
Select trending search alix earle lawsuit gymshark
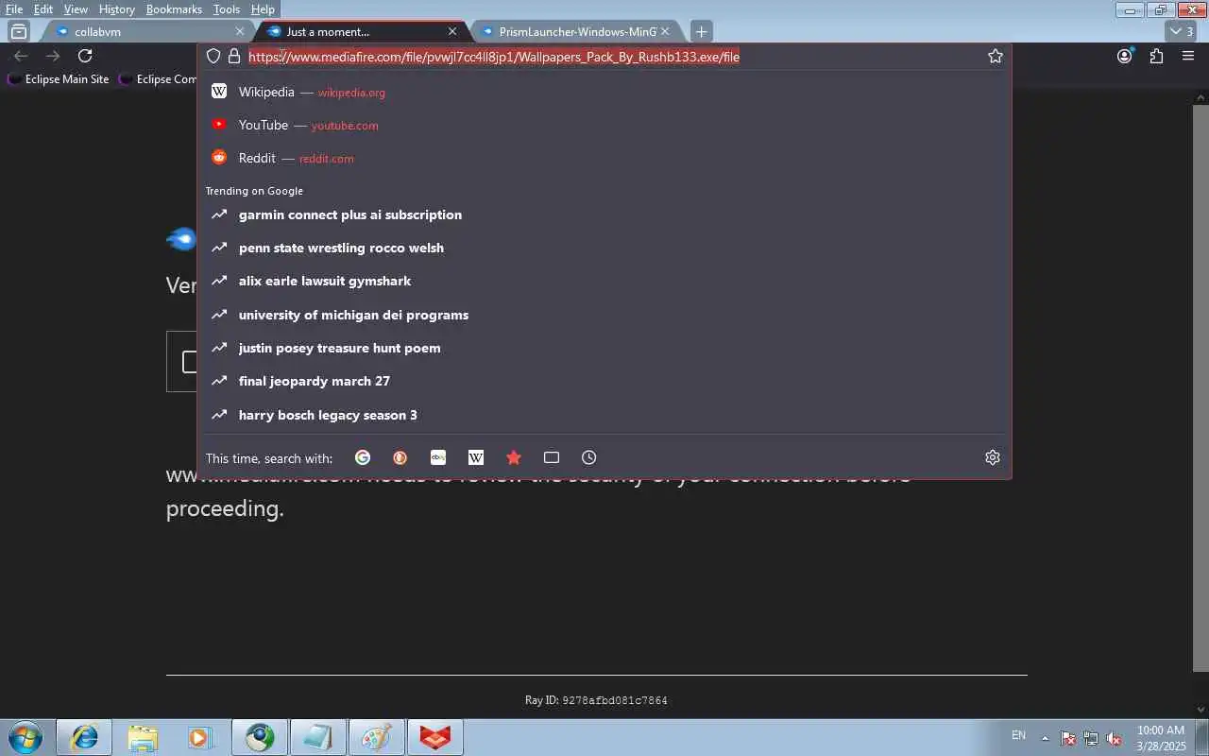coord(604,281)
